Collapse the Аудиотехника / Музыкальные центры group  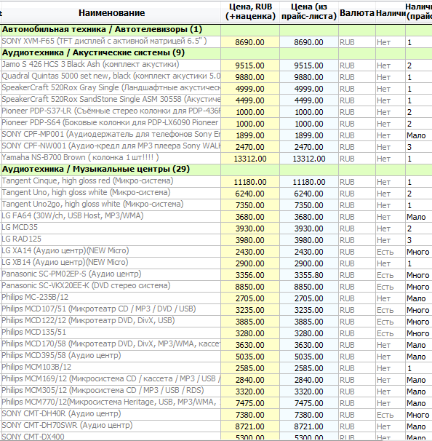tap(96, 170)
